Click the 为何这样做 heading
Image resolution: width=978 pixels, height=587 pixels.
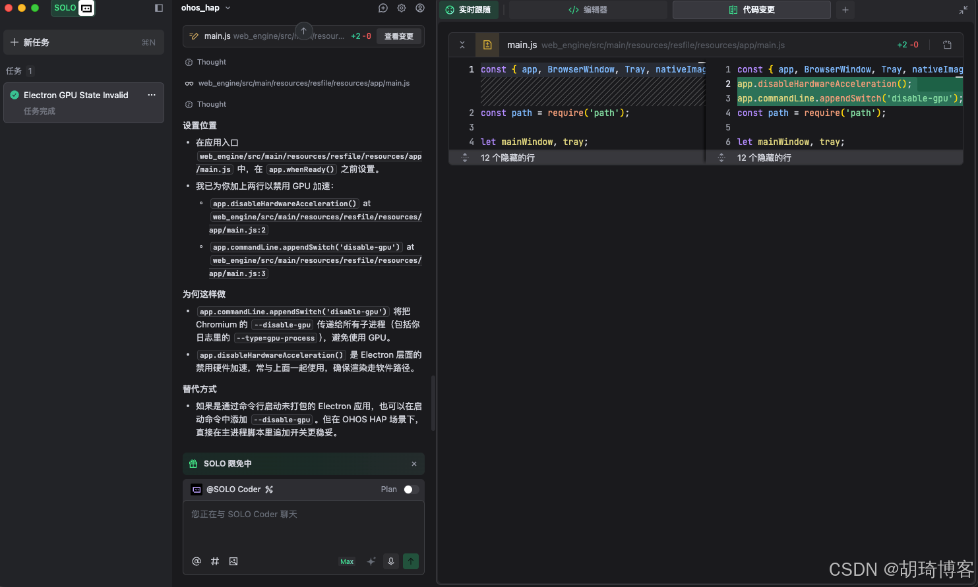point(204,294)
